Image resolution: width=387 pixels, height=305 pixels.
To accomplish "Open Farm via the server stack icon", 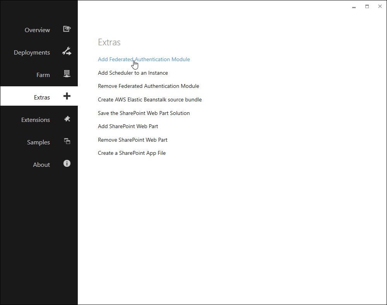I will (x=67, y=74).
